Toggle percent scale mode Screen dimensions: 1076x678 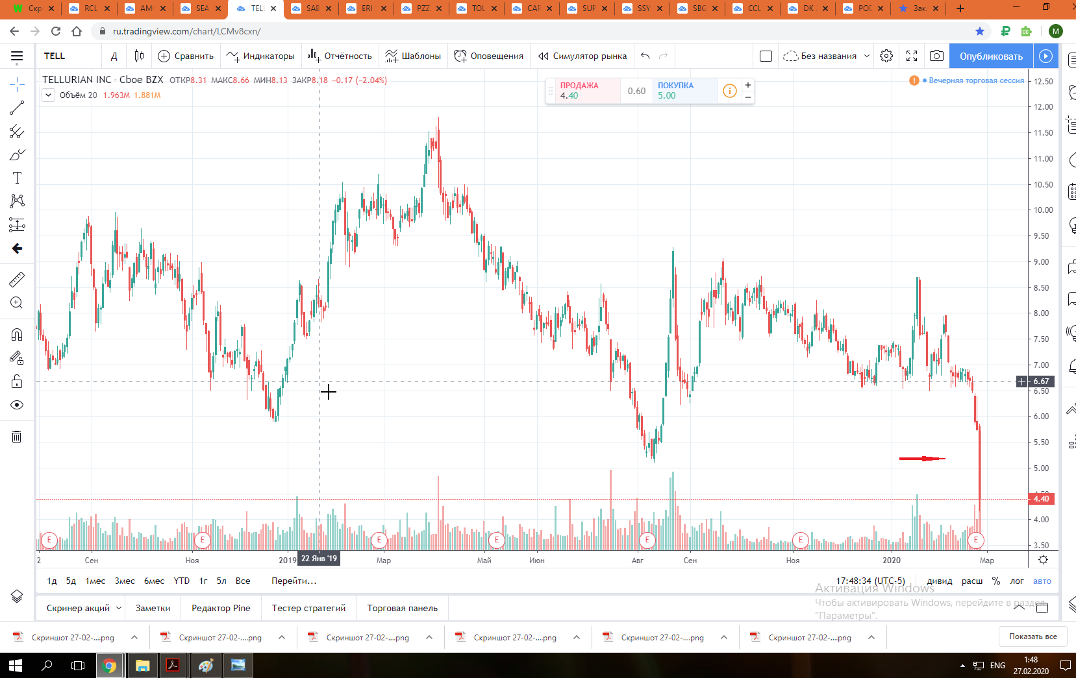(996, 581)
